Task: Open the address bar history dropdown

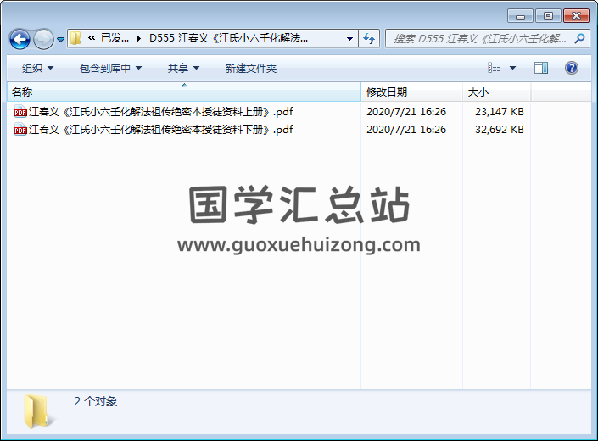Action: 349,38
